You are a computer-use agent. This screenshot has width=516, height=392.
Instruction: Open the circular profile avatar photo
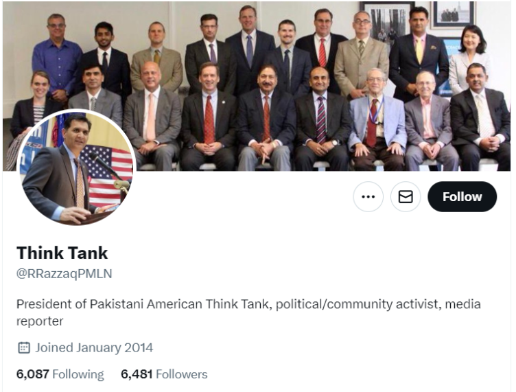click(76, 168)
